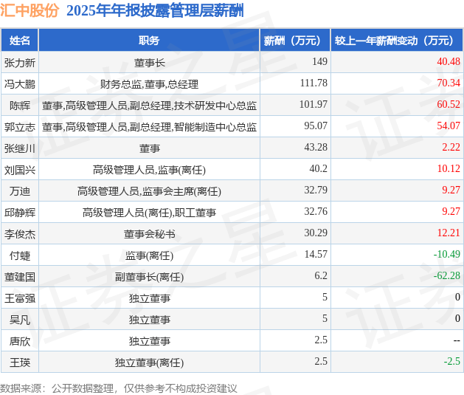Click the change value 70.34
Screen dimensions: 464x395
pos(449,83)
